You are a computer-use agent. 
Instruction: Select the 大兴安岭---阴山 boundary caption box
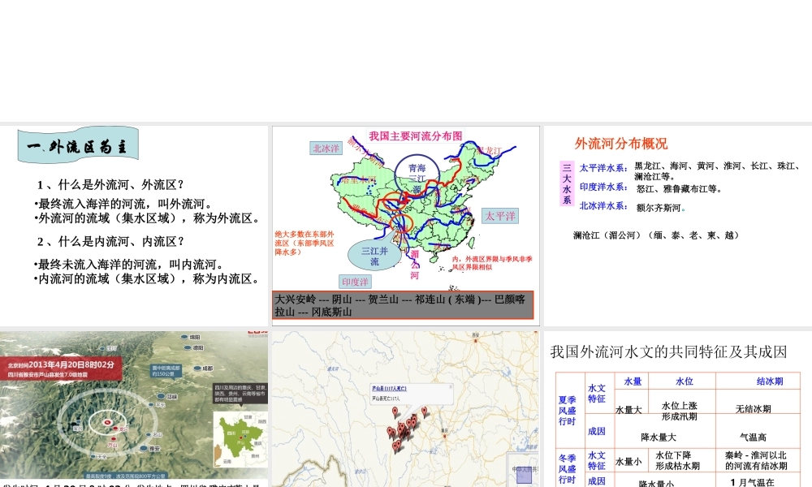(x=403, y=305)
